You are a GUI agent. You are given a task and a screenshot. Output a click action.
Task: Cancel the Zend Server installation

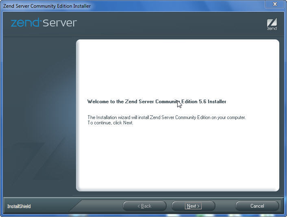[x=257, y=206]
